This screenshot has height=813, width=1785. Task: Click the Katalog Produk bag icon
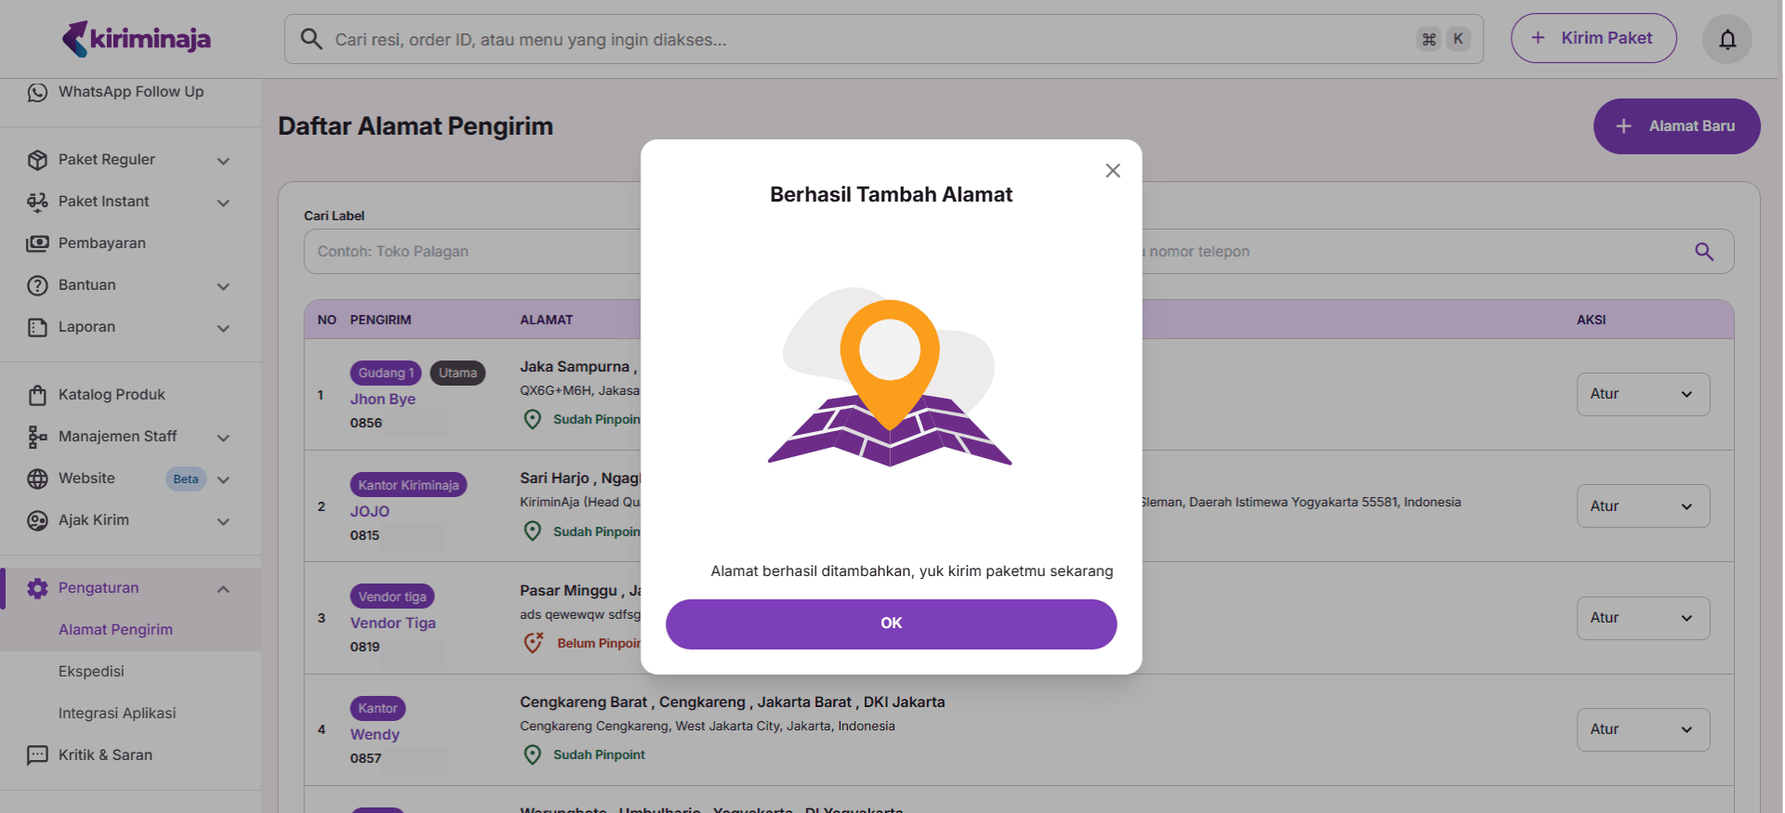pos(37,395)
